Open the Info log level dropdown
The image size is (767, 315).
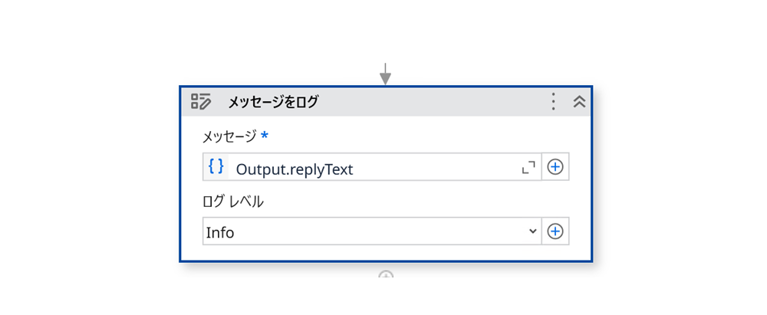(368, 231)
